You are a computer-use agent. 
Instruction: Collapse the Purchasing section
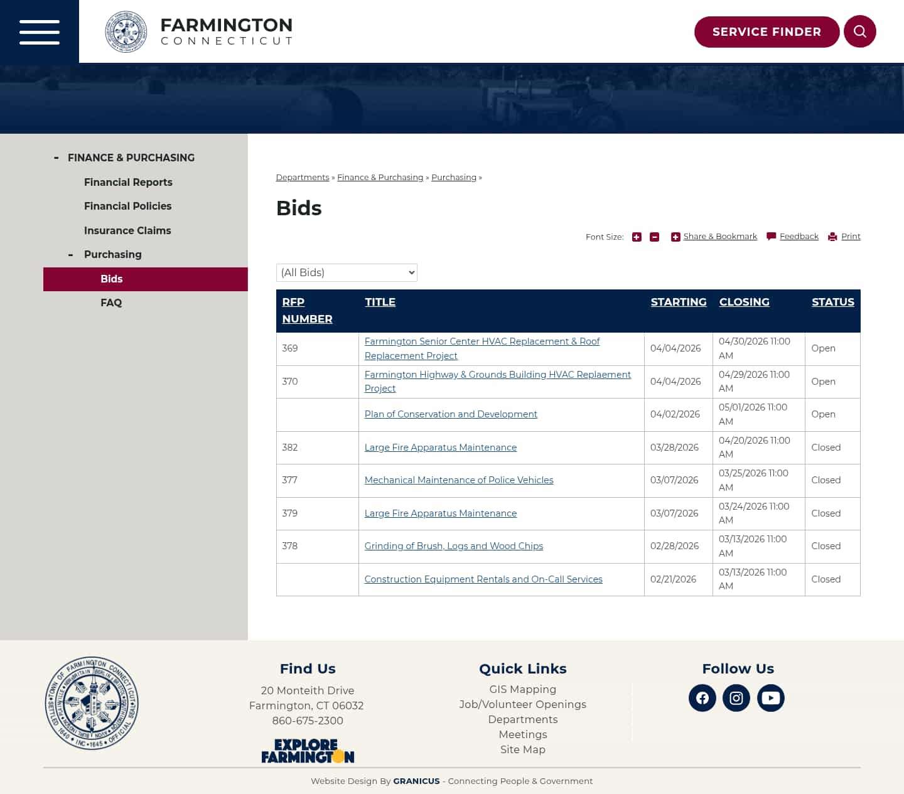click(71, 255)
